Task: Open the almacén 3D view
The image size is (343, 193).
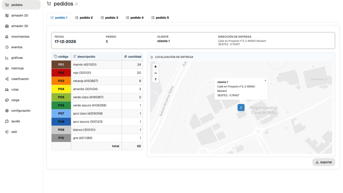Action: (19, 26)
